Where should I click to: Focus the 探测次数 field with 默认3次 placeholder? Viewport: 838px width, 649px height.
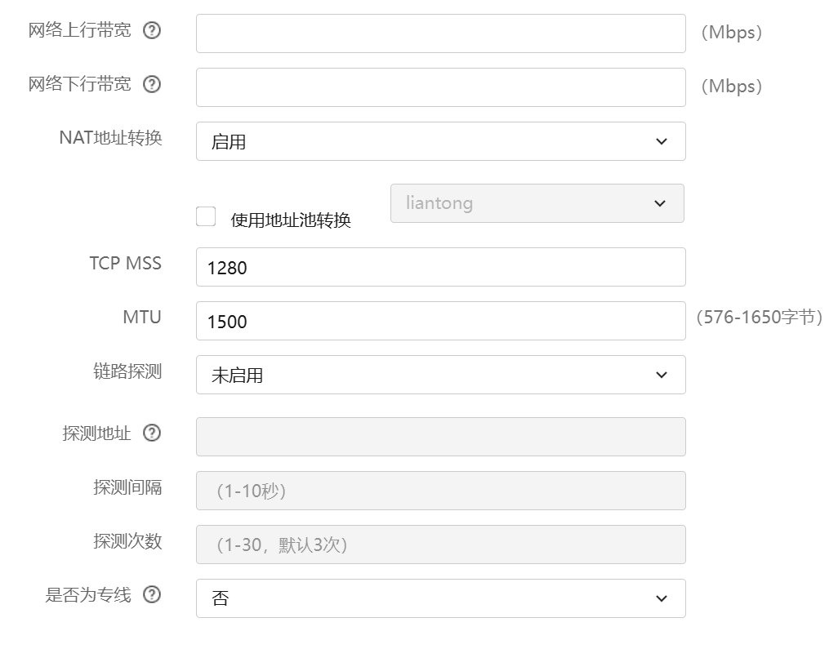440,545
